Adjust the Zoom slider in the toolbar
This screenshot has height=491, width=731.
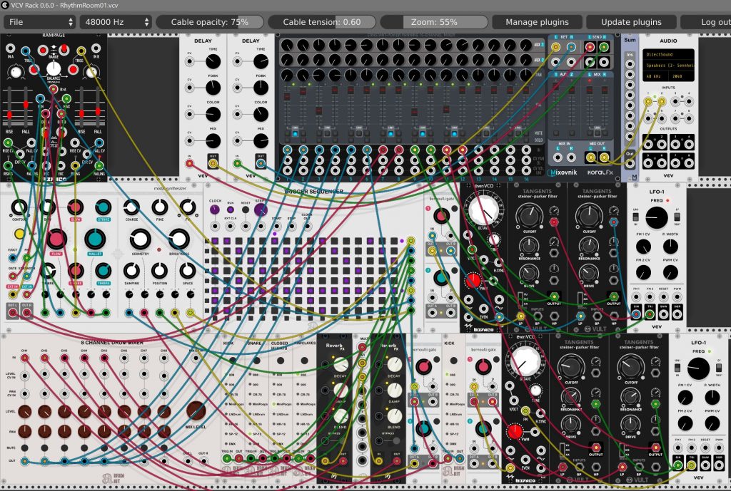434,22
